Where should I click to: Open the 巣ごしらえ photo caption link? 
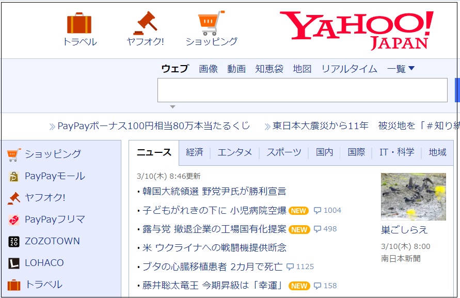tap(404, 230)
